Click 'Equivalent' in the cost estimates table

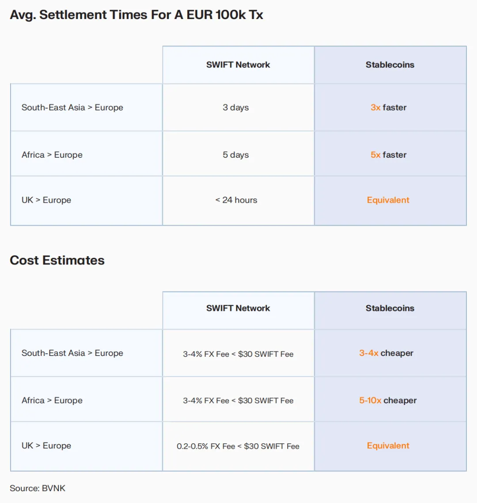pyautogui.click(x=388, y=446)
